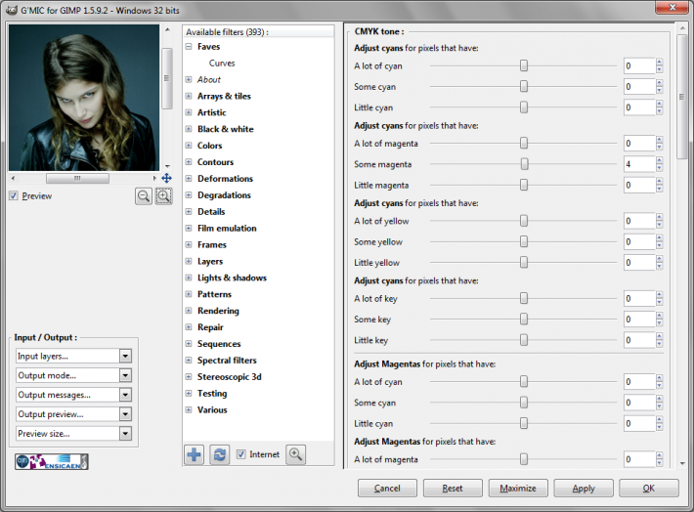
Task: Open the Output messages dropdown
Action: tap(74, 395)
